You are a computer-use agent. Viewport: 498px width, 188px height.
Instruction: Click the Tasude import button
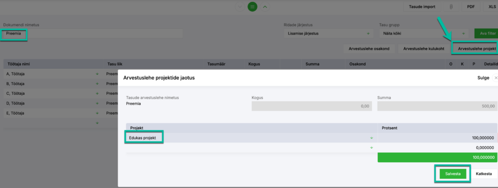click(x=422, y=7)
